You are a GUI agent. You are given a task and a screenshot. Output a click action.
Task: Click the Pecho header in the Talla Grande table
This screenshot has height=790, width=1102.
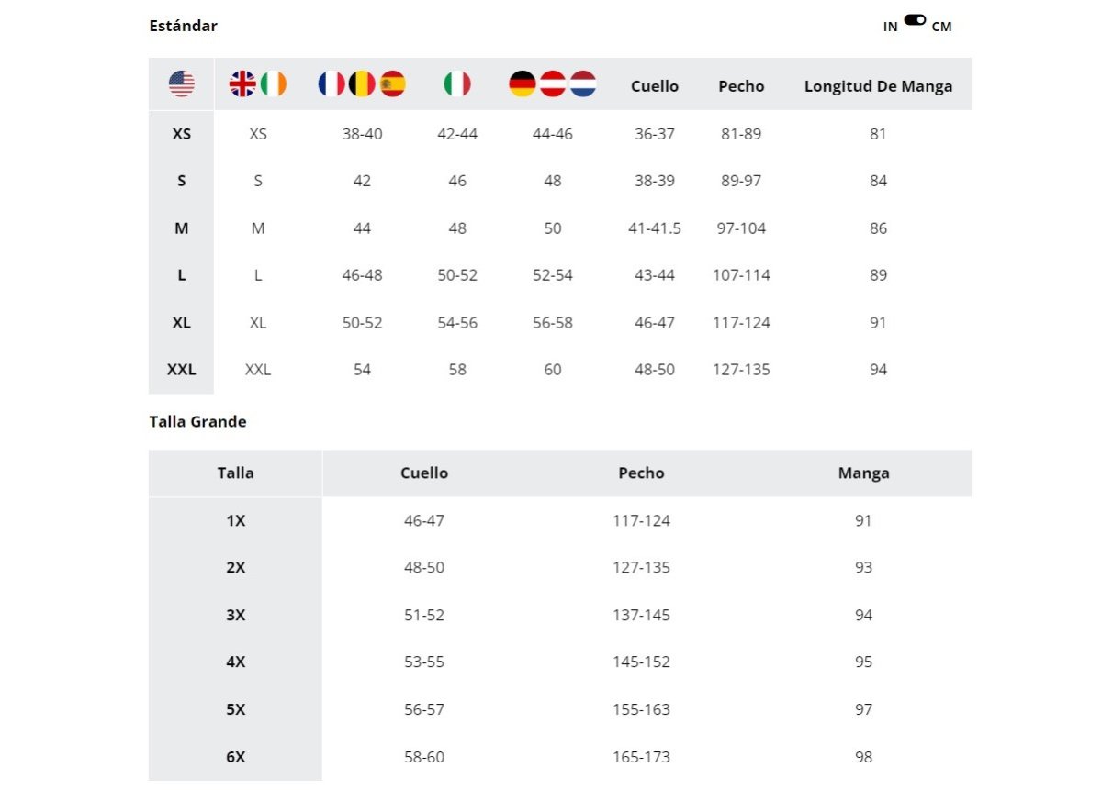tap(641, 473)
